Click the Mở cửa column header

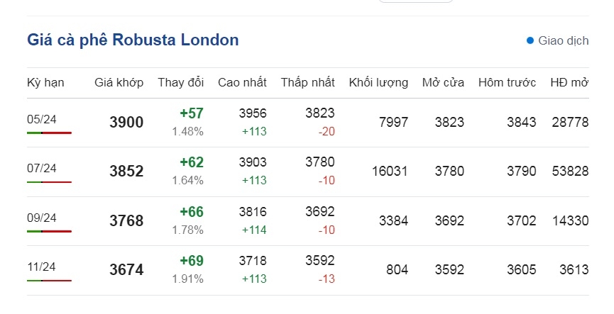point(443,82)
